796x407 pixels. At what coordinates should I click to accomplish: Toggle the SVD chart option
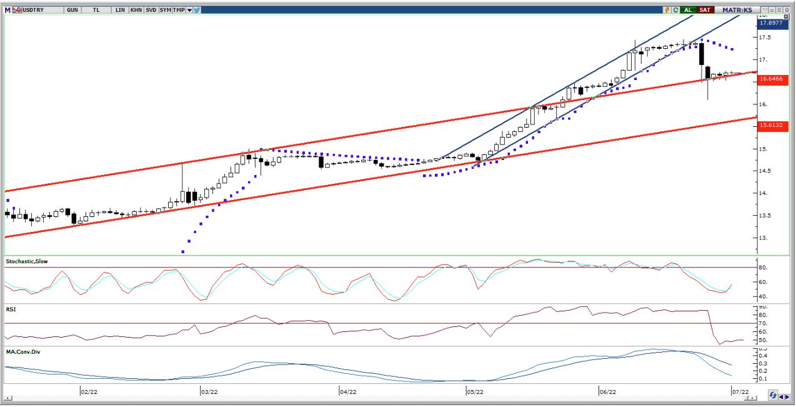(151, 10)
